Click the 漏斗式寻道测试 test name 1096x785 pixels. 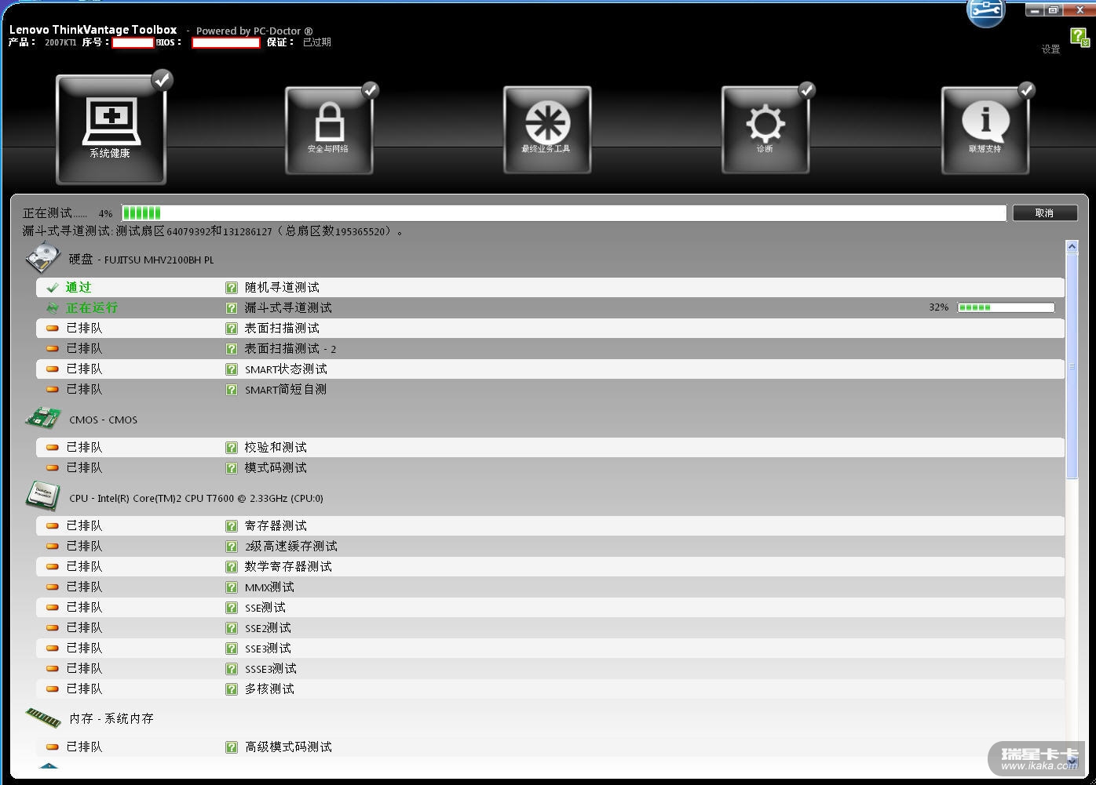288,308
